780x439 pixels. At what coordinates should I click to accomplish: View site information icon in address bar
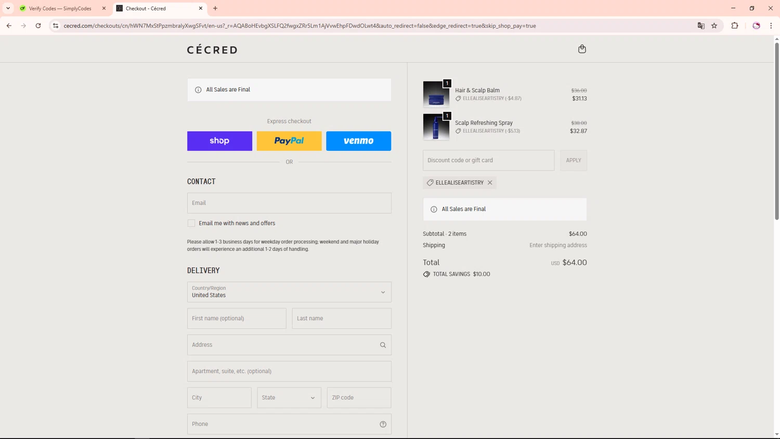[56, 25]
